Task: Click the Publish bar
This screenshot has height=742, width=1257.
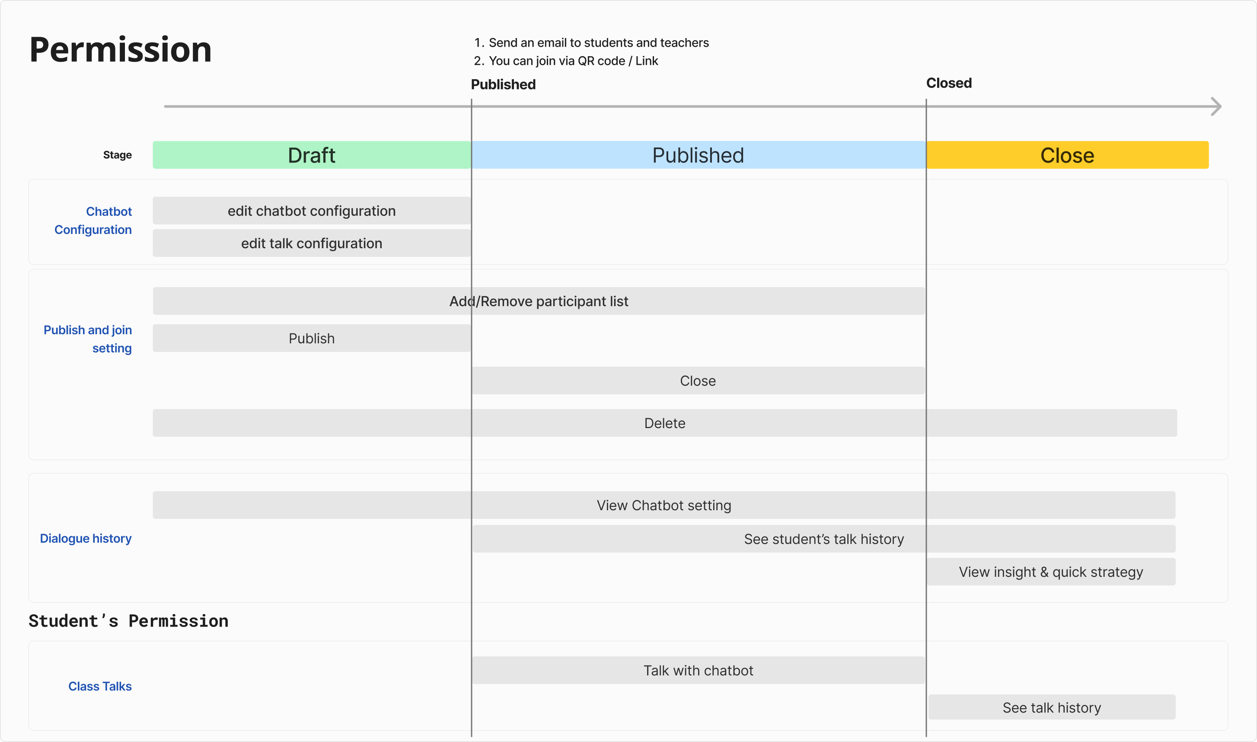Action: coord(311,338)
